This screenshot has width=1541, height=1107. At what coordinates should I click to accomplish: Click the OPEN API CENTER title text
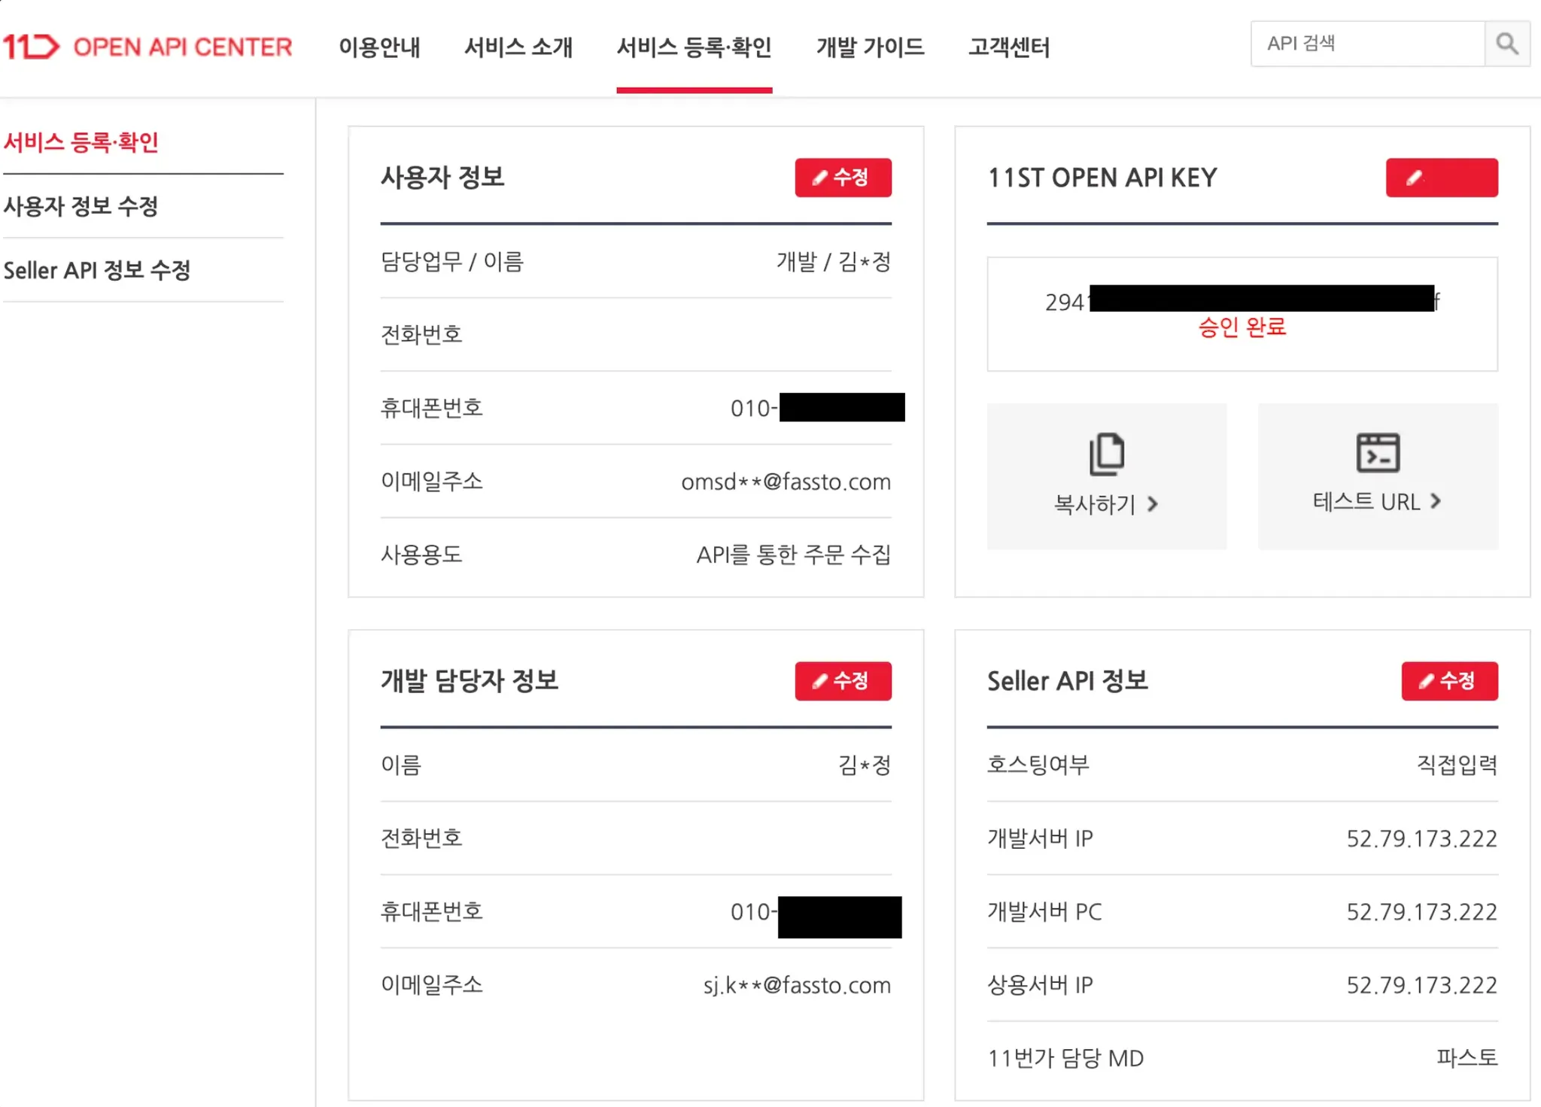tap(183, 47)
